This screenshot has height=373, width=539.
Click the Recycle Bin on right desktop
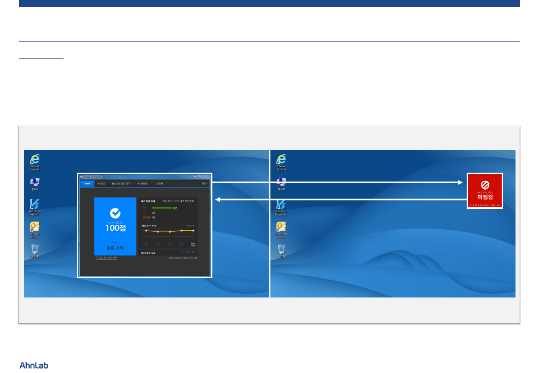pyautogui.click(x=281, y=250)
